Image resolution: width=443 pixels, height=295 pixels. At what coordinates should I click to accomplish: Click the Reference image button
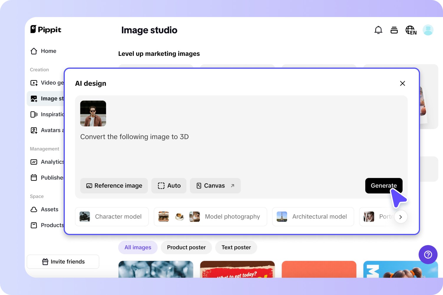coord(114,186)
